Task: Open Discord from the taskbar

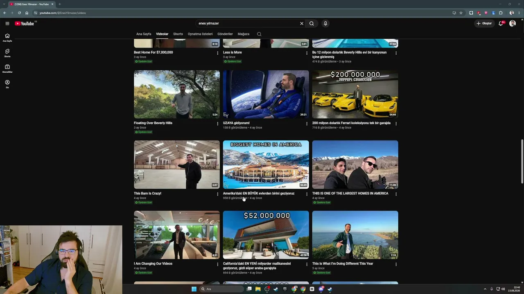Action: click(321, 289)
